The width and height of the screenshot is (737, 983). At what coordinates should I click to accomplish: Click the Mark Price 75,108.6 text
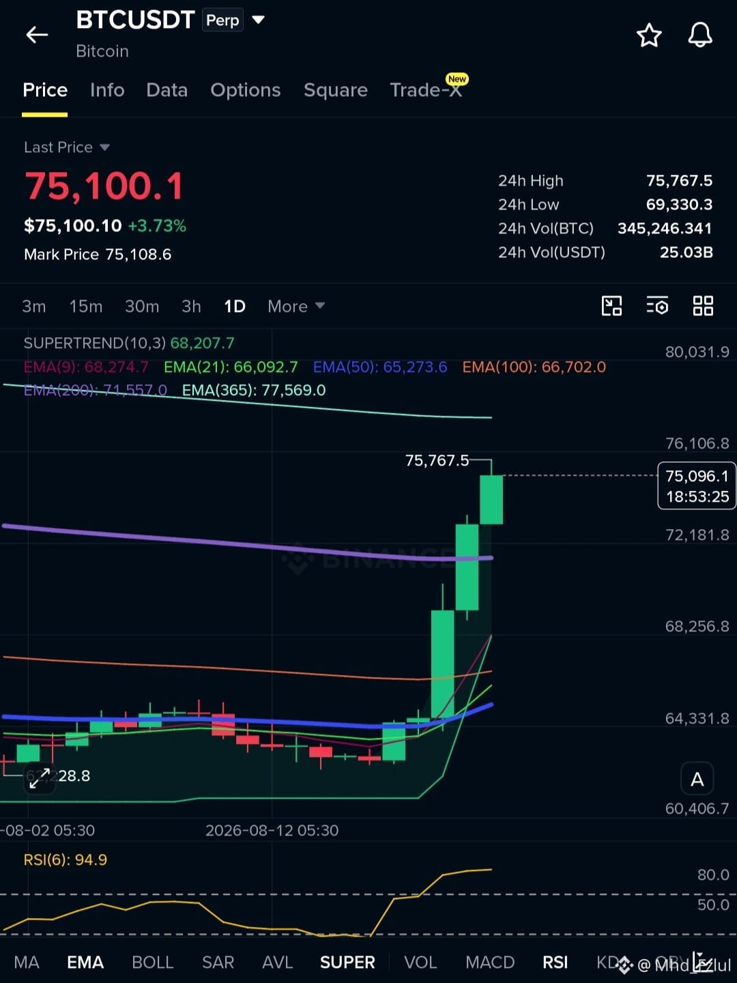click(x=98, y=255)
